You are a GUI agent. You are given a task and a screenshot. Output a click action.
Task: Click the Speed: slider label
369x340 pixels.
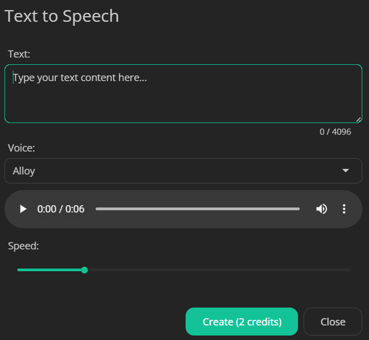coord(23,246)
